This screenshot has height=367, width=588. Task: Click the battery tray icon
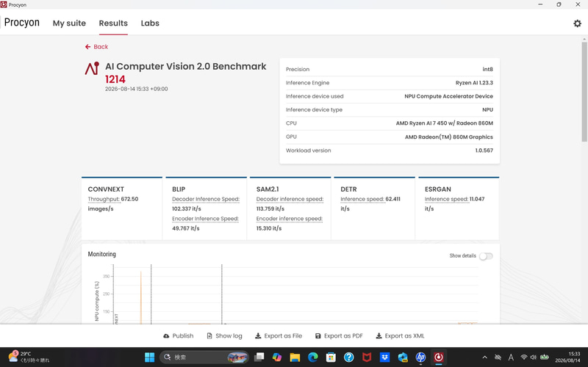point(545,357)
